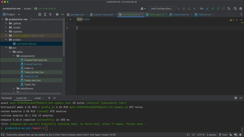Click UTF-8 encoding in status bar
This screenshot has height=137, width=244.
[x=201, y=135]
